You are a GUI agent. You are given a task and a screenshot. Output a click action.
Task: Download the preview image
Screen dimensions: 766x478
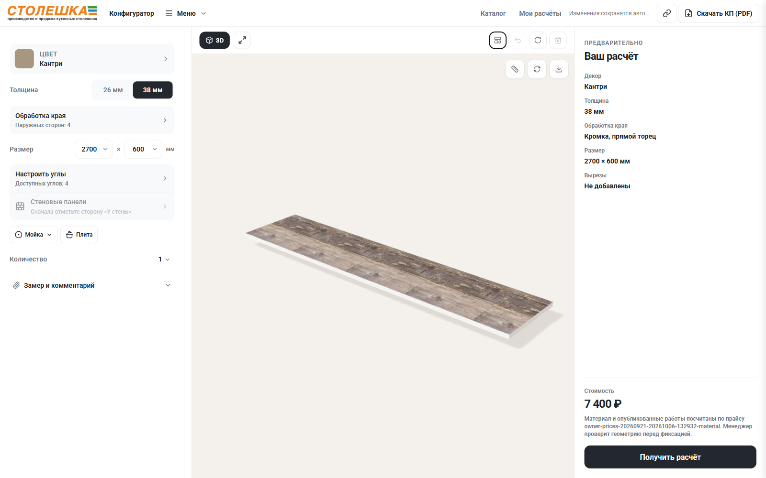pyautogui.click(x=559, y=69)
